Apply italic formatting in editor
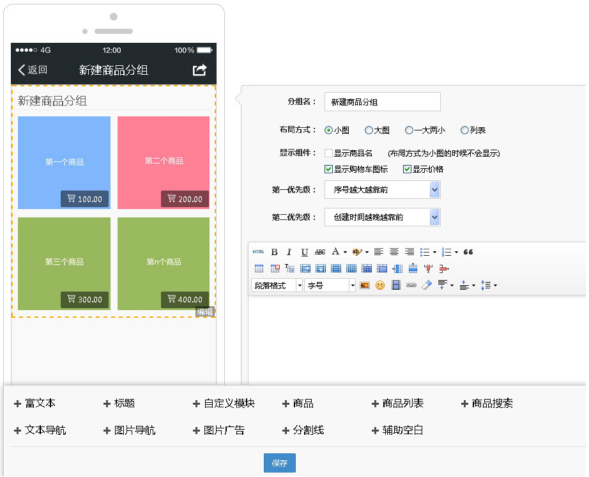This screenshot has height=477, width=589. click(x=289, y=252)
